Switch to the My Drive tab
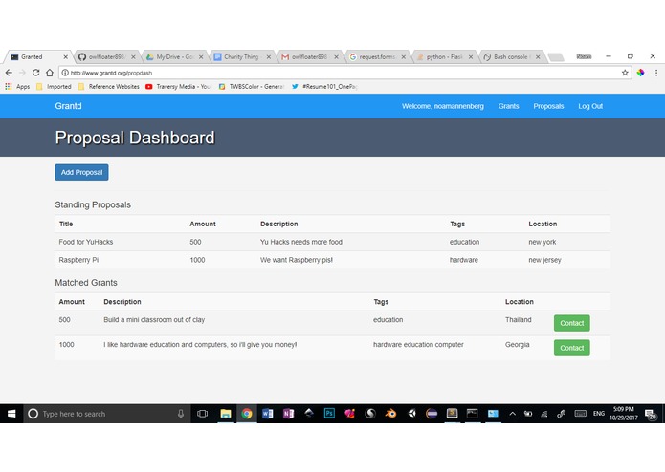The image size is (665, 472). coord(174,56)
